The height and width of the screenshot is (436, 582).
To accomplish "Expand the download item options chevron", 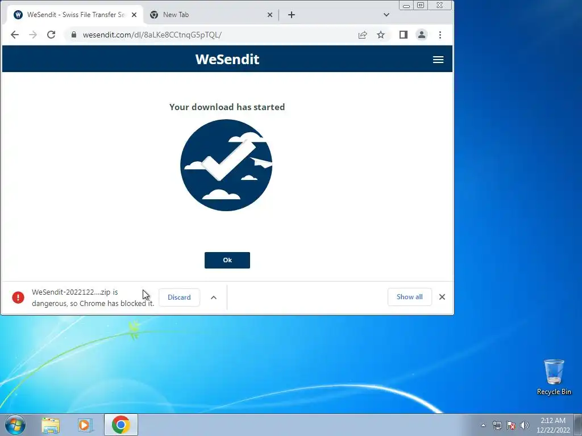I will [214, 297].
